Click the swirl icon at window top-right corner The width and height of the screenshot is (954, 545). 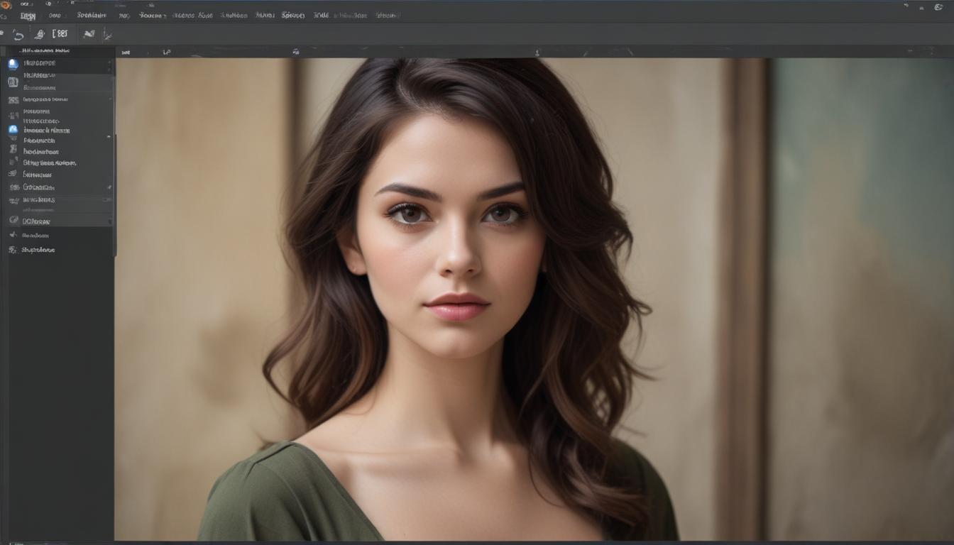938,7
